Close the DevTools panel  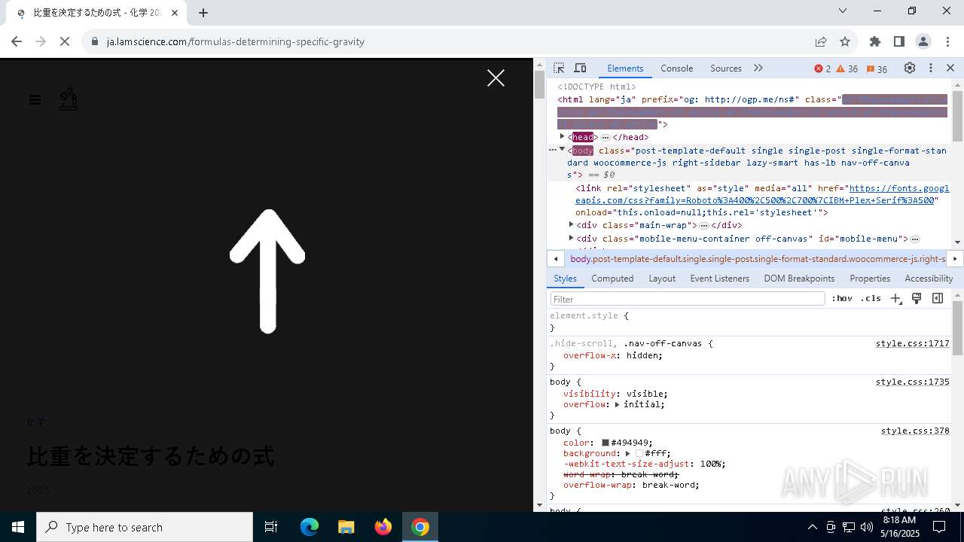pyautogui.click(x=950, y=68)
